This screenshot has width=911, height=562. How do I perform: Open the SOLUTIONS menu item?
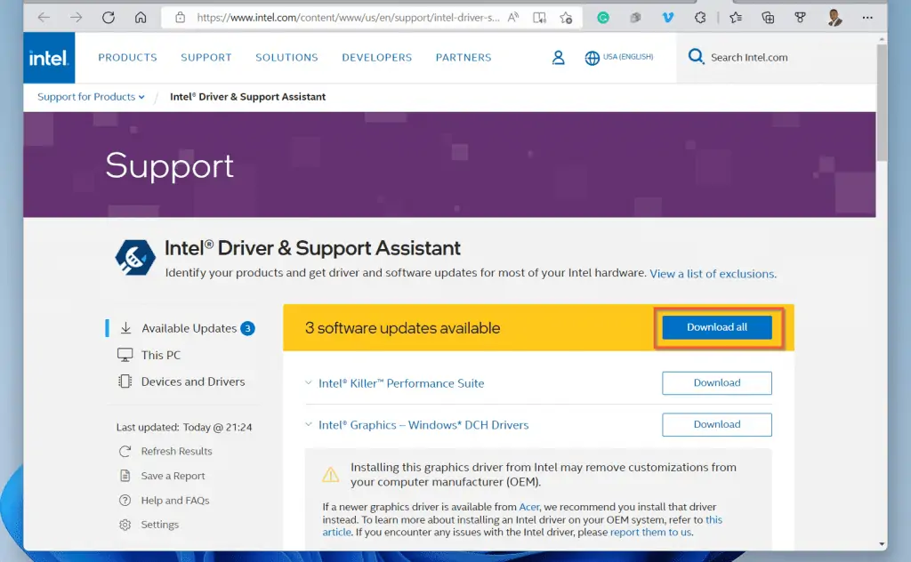click(286, 57)
